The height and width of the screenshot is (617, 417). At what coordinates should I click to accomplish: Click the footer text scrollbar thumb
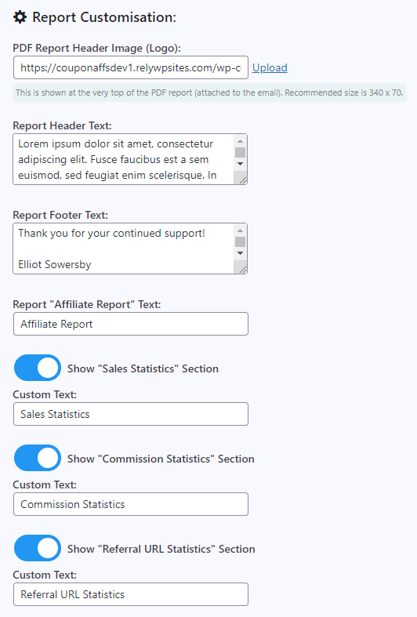[240, 241]
